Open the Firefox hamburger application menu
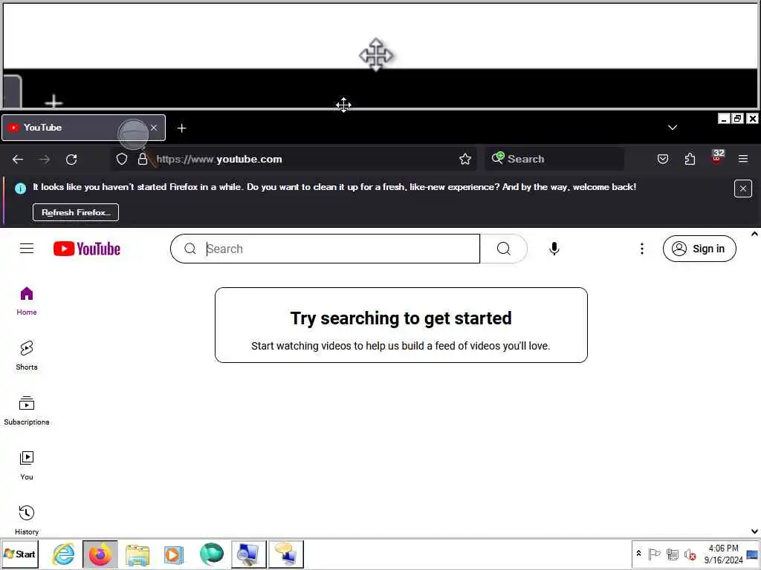The height and width of the screenshot is (570, 761). (x=743, y=159)
